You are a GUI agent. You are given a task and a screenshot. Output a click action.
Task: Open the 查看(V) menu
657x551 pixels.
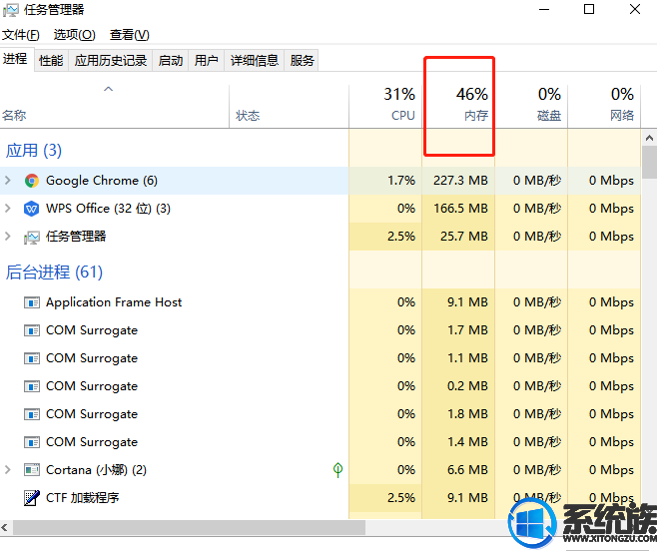click(129, 34)
